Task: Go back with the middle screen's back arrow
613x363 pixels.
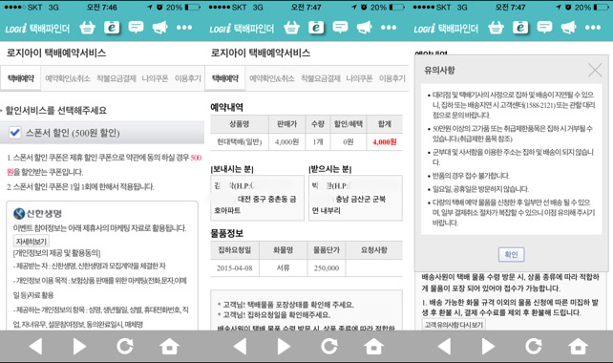Action: (240, 346)
